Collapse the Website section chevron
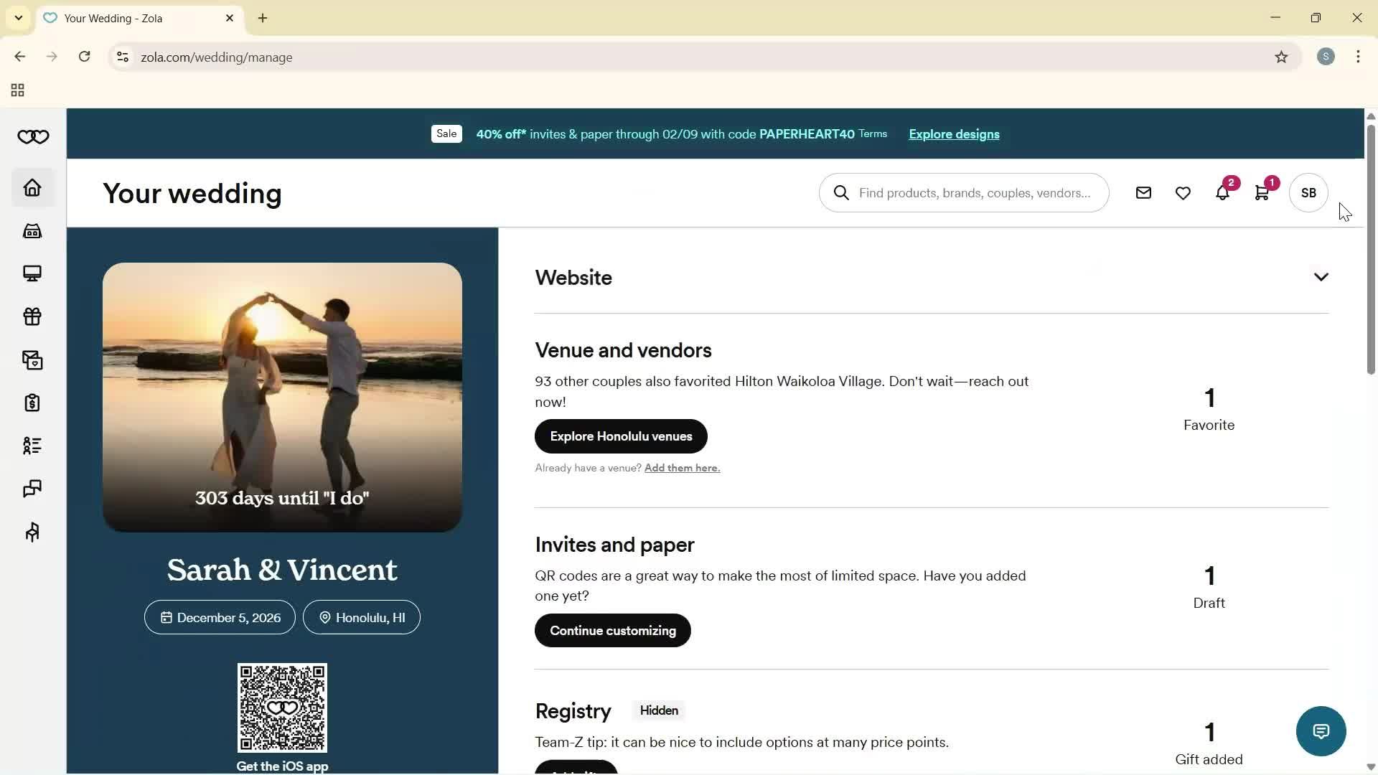This screenshot has height=775, width=1378. 1321,276
